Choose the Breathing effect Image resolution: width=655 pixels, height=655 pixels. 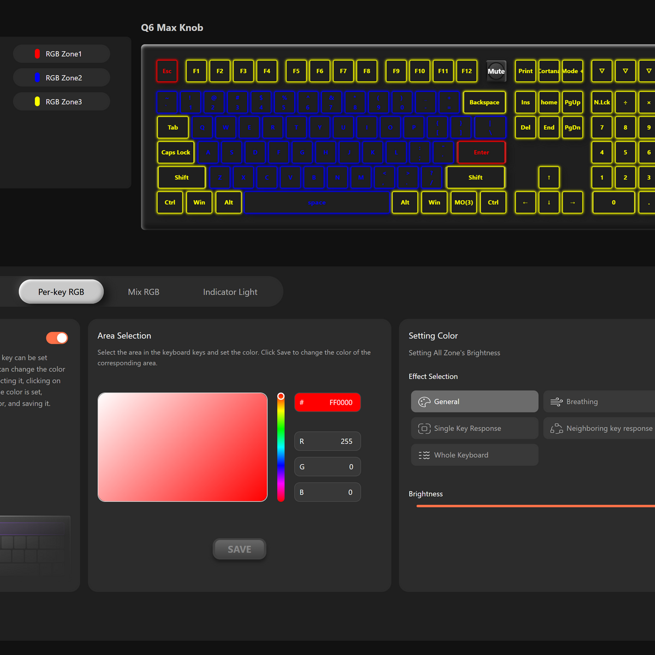[599, 402]
